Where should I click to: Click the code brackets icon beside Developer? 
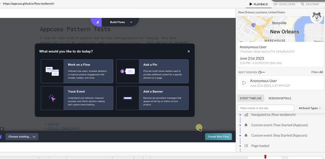pos(275,4)
